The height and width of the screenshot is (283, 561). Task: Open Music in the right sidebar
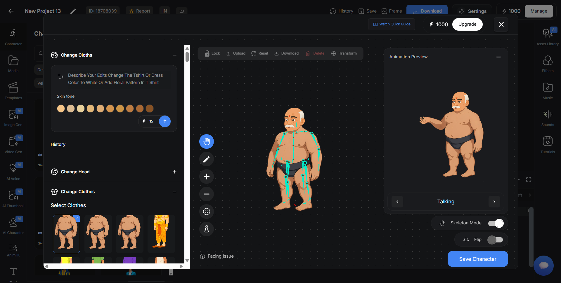coord(548,91)
